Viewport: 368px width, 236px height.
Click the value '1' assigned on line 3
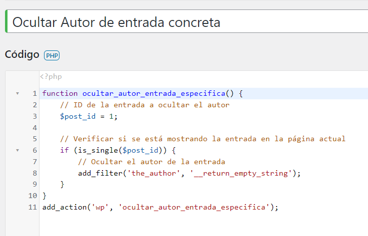[x=111, y=116]
